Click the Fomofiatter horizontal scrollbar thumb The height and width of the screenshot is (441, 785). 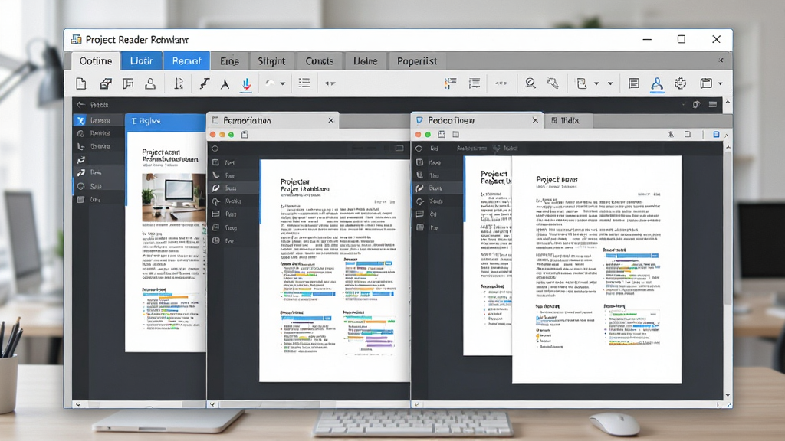270,404
